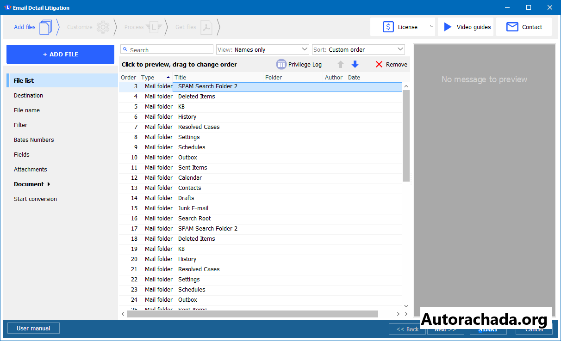Sort list by the Type column header

(x=148, y=78)
